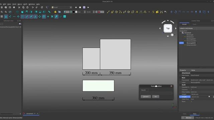The image size is (214, 120).
Task: Select the Draft Downgrade arrow tool
Action: coord(200,12)
